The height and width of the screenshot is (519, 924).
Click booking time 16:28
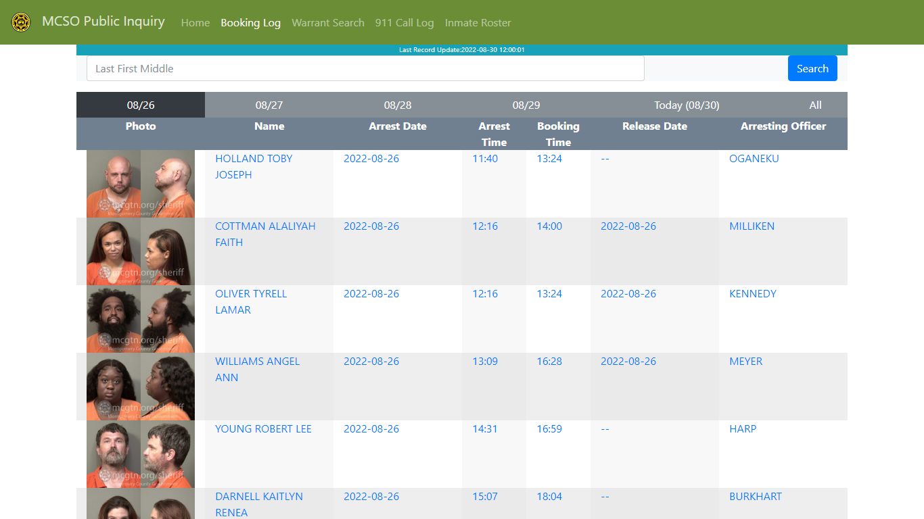[x=549, y=361]
